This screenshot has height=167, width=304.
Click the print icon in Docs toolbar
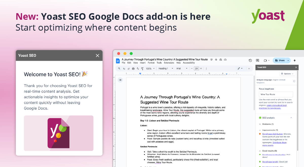coord(133,69)
